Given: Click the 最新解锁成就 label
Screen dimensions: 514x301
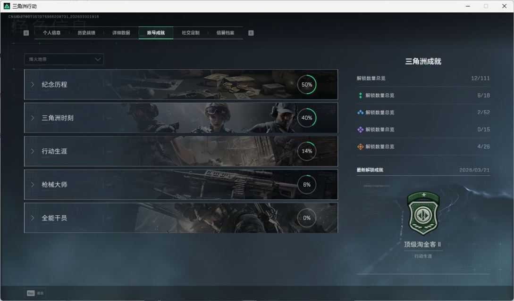Looking at the screenshot, I should (370, 170).
